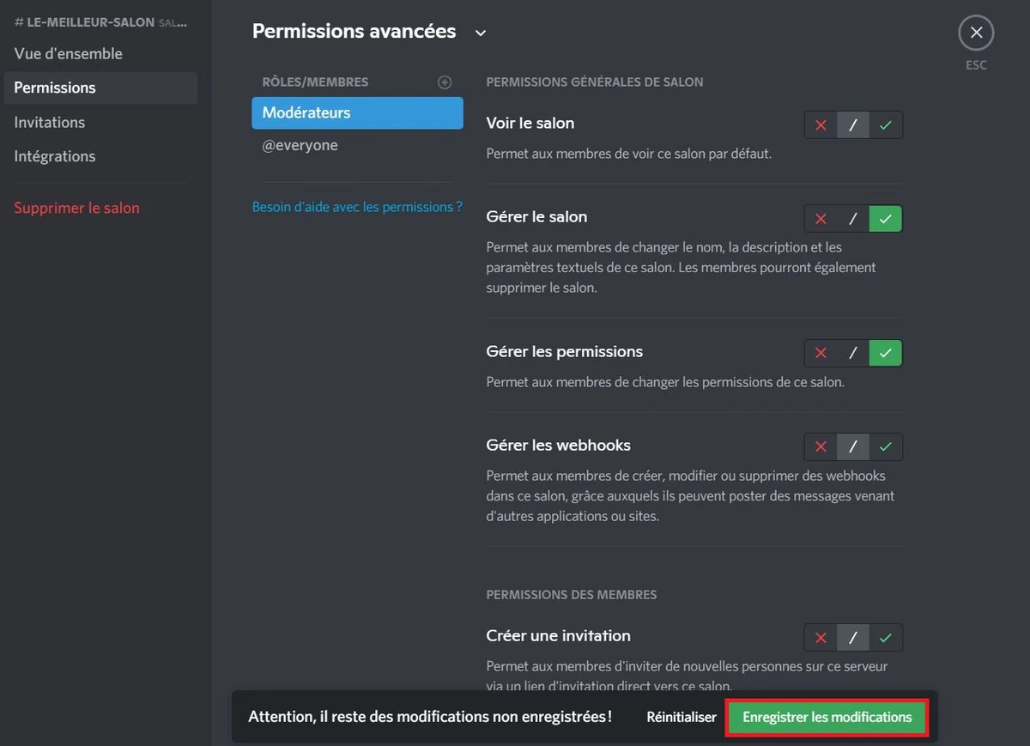Click the 'PERMISSIONS DES MEMBRES' header

[572, 594]
